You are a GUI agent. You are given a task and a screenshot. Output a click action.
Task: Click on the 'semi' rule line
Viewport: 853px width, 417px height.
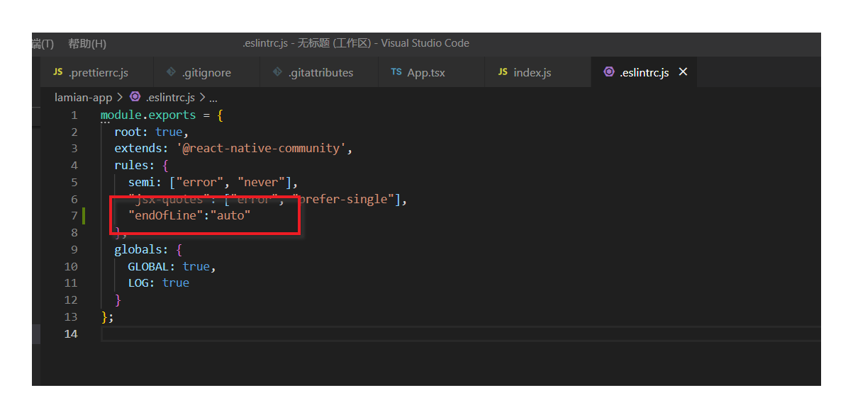coord(213,182)
